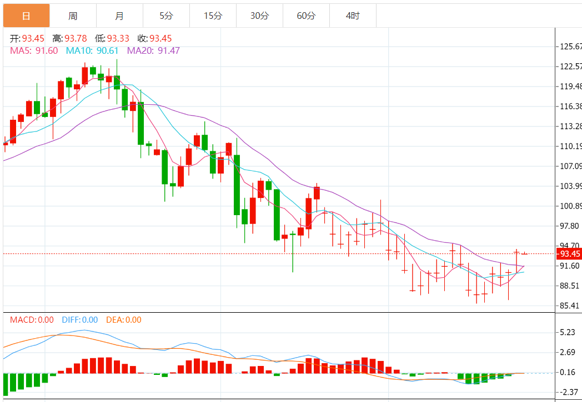582x402 pixels.
Task: Click the 125.67 price axis label
Action: point(571,47)
